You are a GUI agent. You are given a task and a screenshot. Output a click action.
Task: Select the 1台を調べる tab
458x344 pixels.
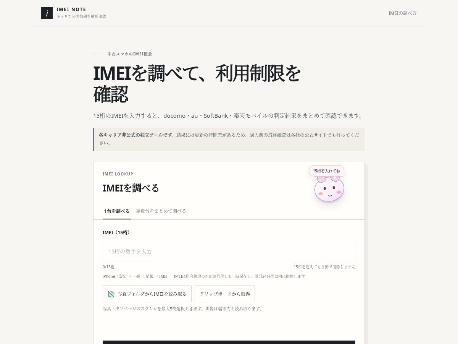(117, 211)
